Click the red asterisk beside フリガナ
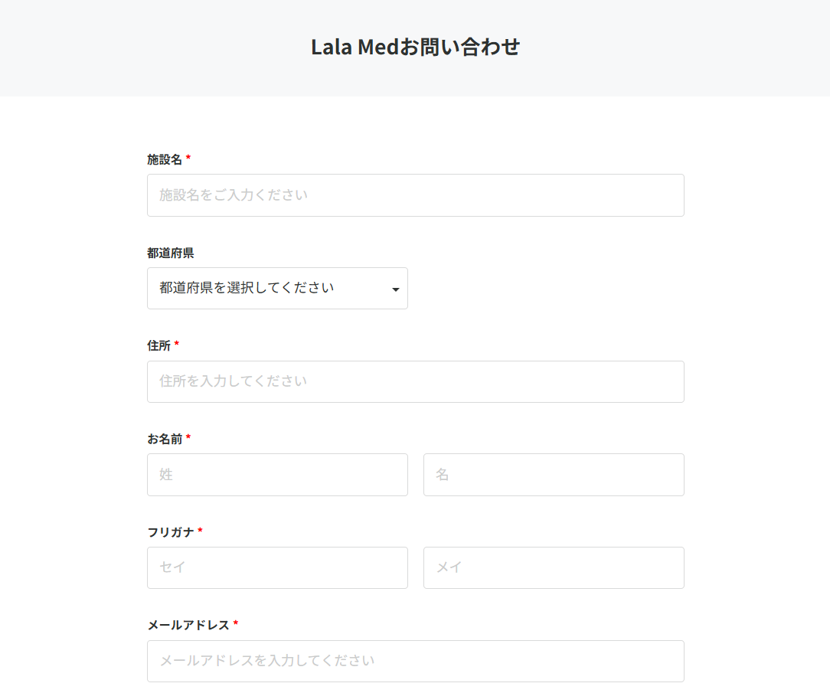The height and width of the screenshot is (693, 830). point(200,530)
